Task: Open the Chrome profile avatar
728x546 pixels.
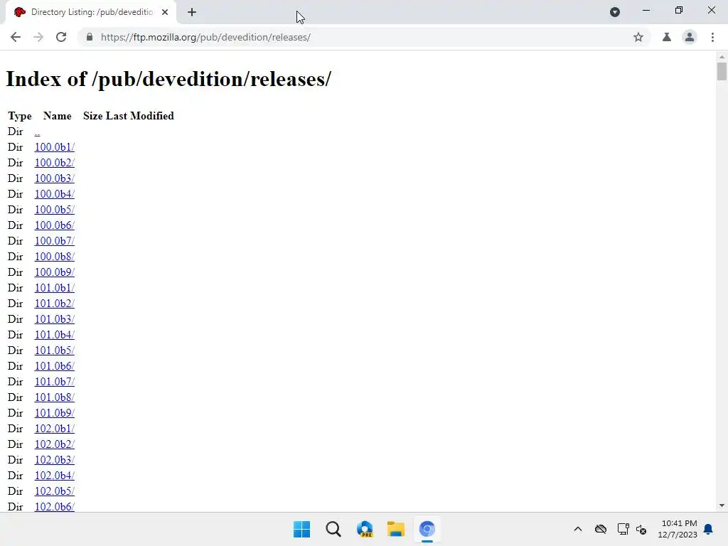Action: [690, 37]
